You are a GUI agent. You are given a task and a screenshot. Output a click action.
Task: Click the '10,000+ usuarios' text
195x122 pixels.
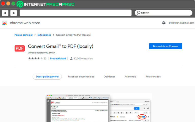[x=83, y=58]
